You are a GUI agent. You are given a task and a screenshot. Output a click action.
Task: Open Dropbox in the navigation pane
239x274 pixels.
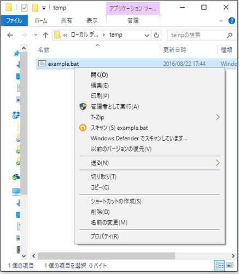(x=16, y=115)
